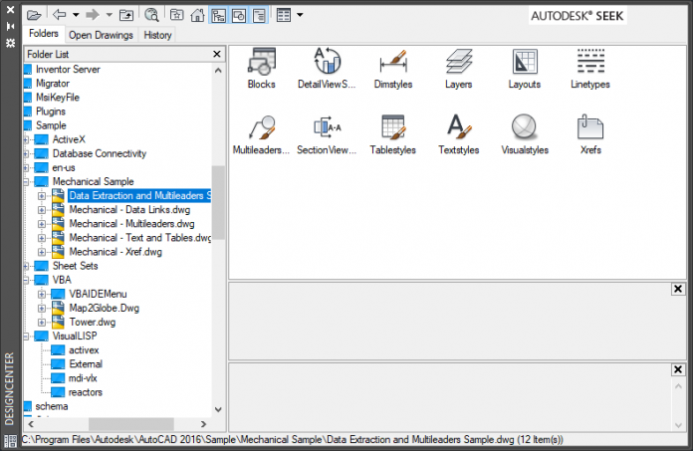This screenshot has width=693, height=451.
Task: Close the preview pane
Action: [x=678, y=289]
